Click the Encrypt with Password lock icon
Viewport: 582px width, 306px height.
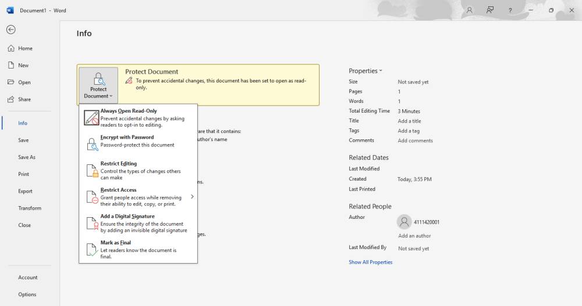(92, 144)
